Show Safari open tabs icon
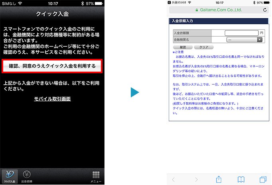 [x=263, y=179]
